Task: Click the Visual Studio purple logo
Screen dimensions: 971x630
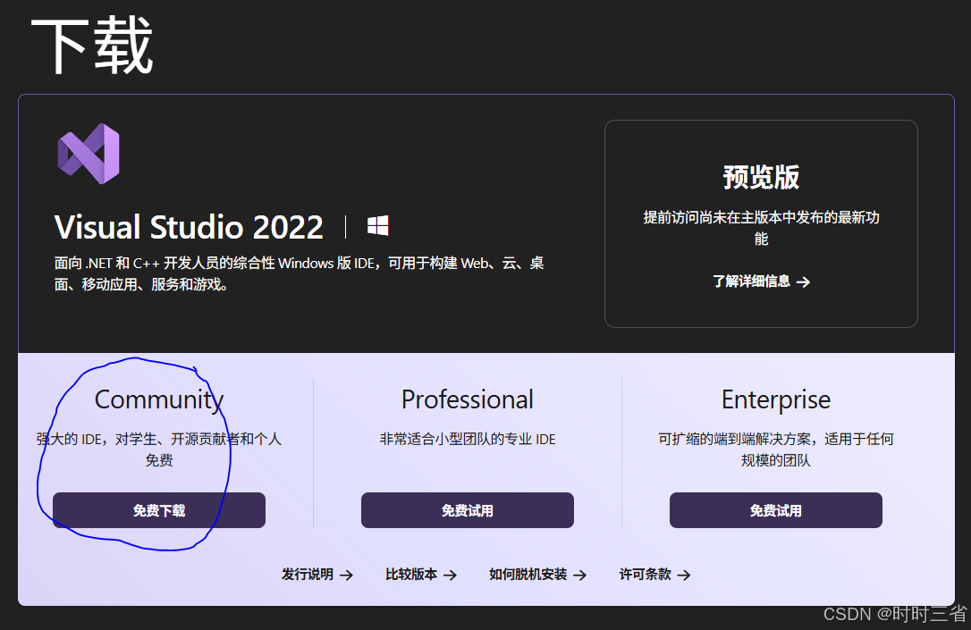Action: 89,154
